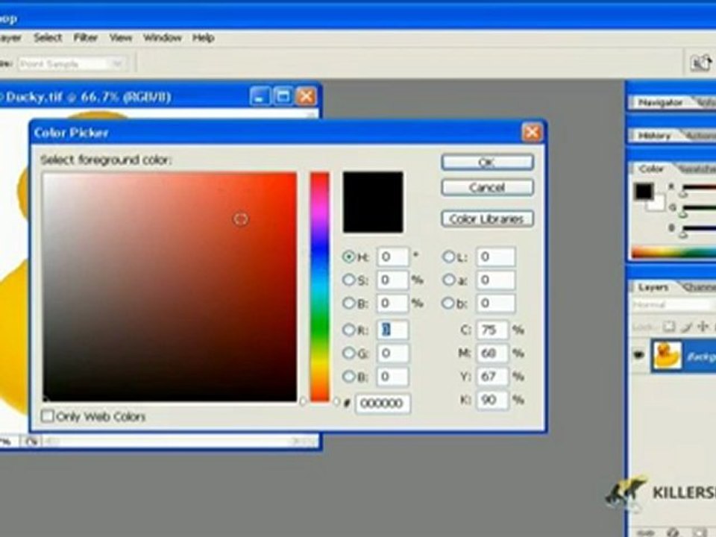Hide the Background layer eye icon
The image size is (716, 537).
[638, 355]
